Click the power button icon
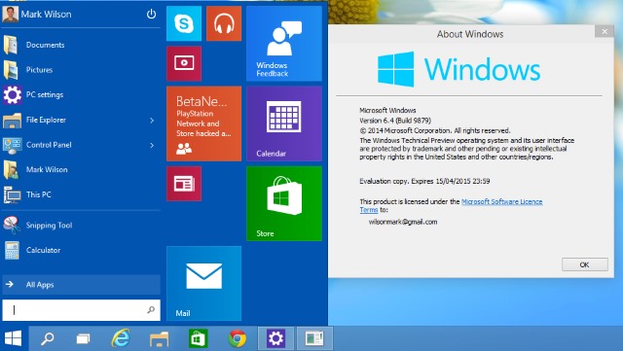623x351 pixels. tap(151, 15)
